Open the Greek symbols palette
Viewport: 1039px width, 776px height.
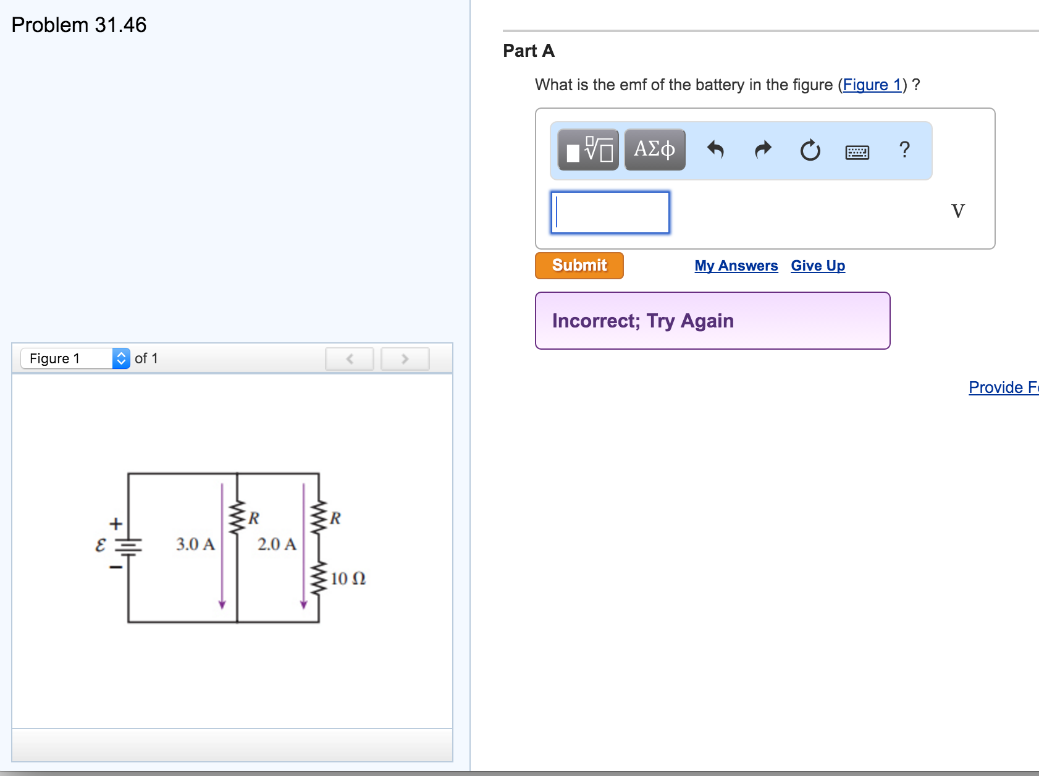654,149
